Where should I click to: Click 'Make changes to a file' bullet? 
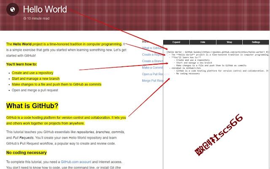(x=57, y=84)
